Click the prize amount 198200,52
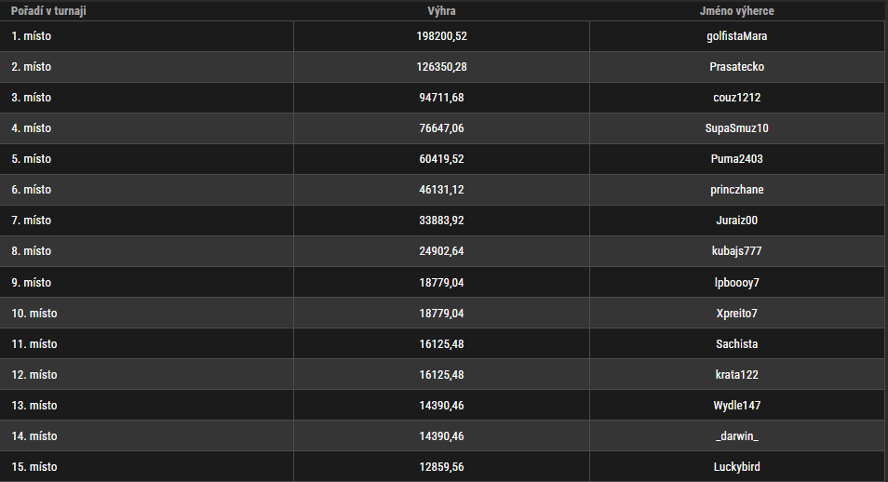The width and height of the screenshot is (888, 482). pyautogui.click(x=442, y=36)
